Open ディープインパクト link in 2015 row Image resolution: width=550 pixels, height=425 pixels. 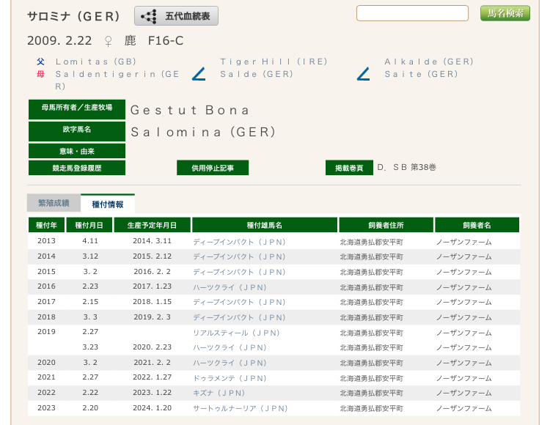[x=239, y=273]
